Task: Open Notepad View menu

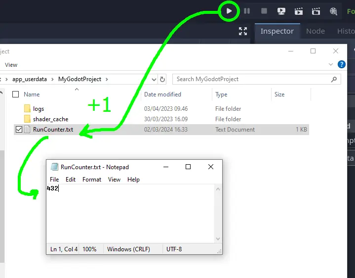Action: tap(114, 180)
